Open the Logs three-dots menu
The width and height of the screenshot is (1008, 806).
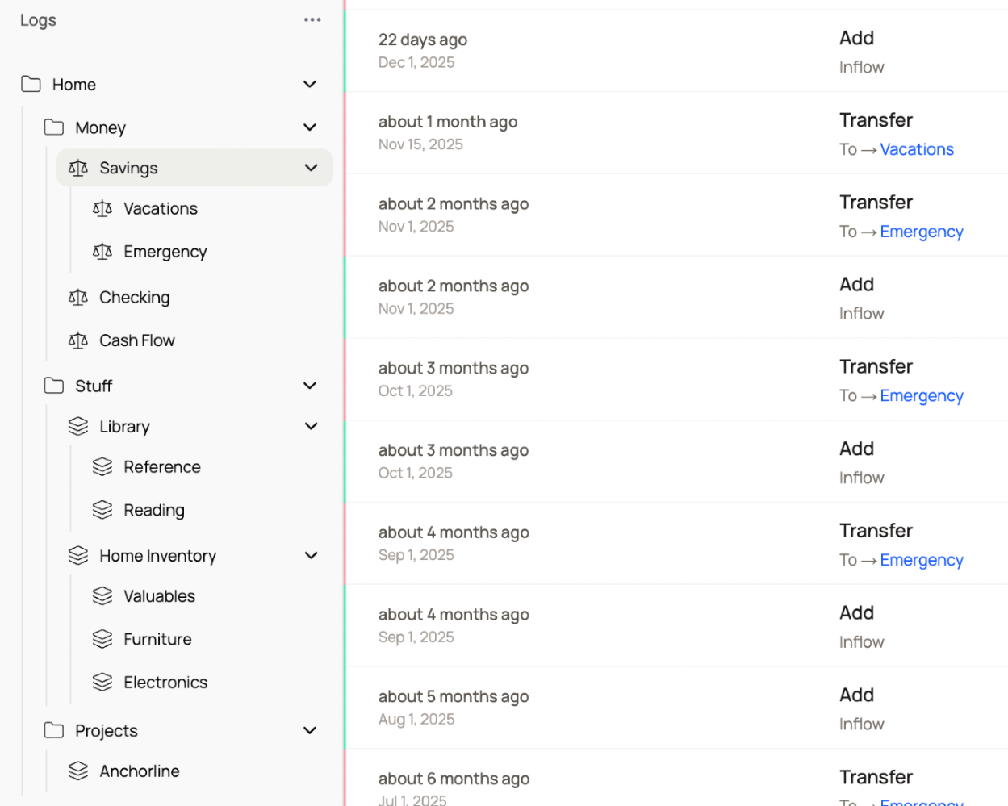point(312,19)
